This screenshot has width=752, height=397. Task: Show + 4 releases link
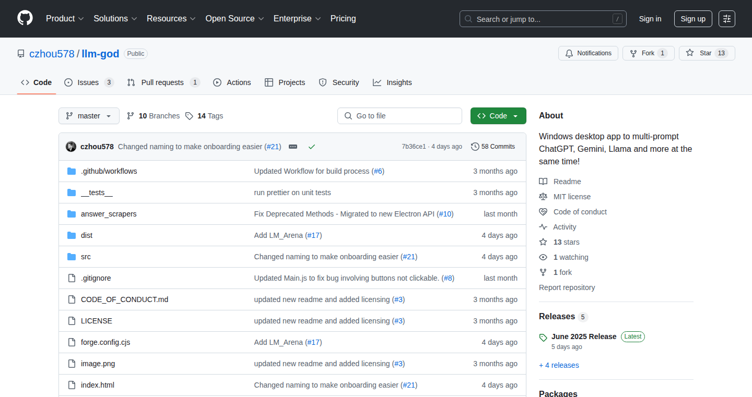coord(559,365)
